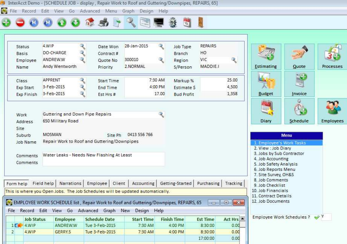
Task: Click the green down arrow toolbar icon
Action: coord(75,22)
